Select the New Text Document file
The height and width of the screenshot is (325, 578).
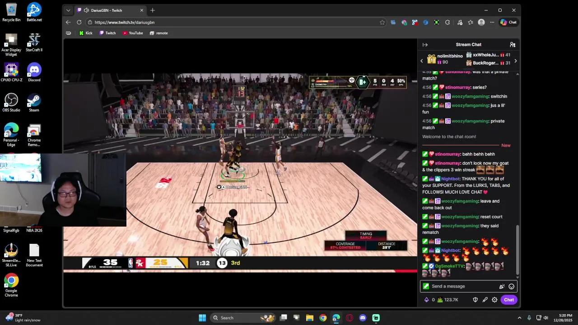point(34,255)
